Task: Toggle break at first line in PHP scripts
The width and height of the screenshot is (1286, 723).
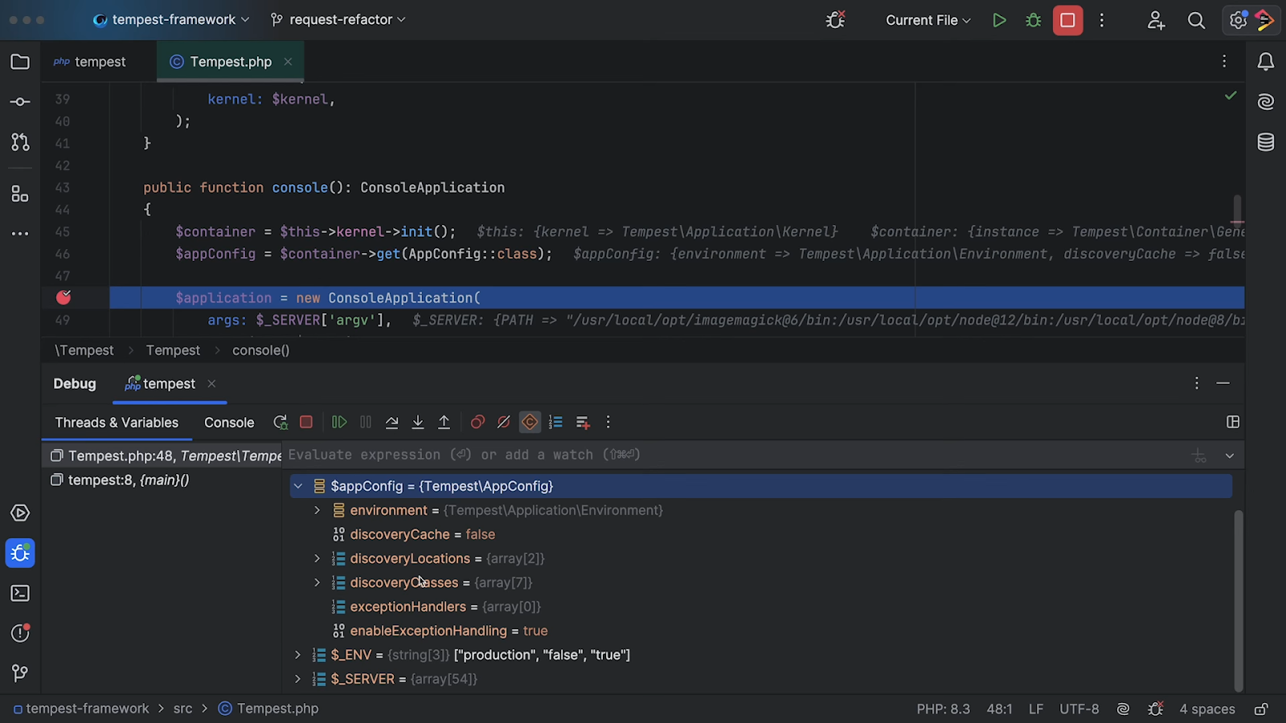Action: pyautogui.click(x=530, y=423)
